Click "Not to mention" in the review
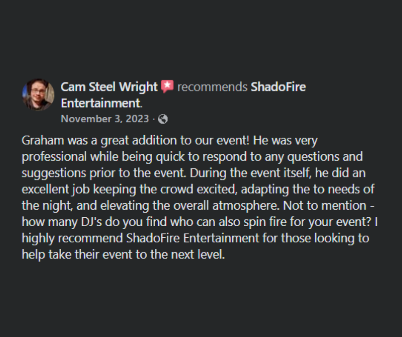Viewport: 402px width, 337px height. click(323, 206)
